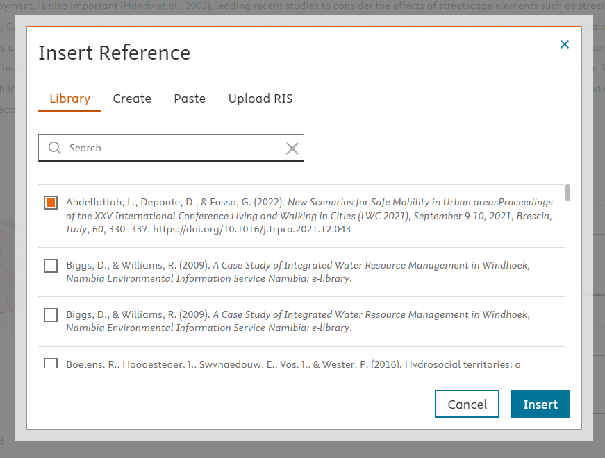Open the Paste tab

(x=189, y=99)
